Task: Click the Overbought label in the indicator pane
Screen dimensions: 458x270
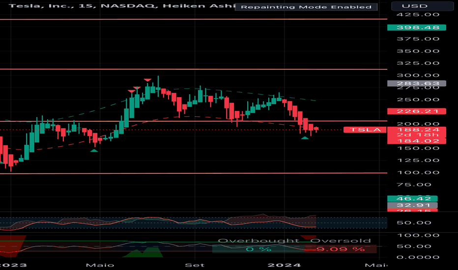Action: pos(252,241)
